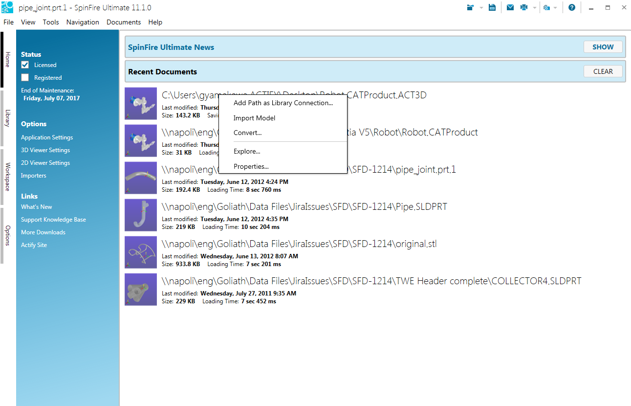Click the email envelope icon
This screenshot has height=406, width=631.
pos(510,7)
